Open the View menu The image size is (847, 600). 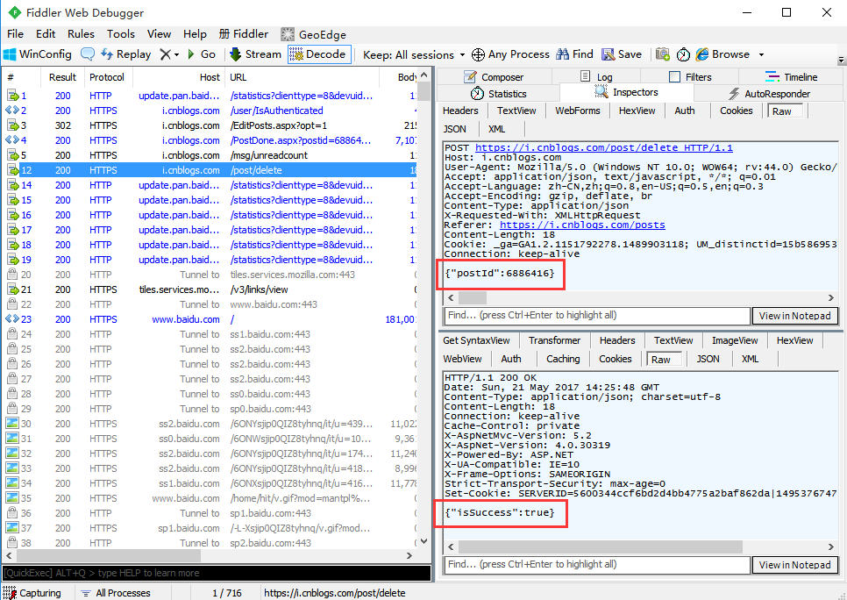coord(159,34)
